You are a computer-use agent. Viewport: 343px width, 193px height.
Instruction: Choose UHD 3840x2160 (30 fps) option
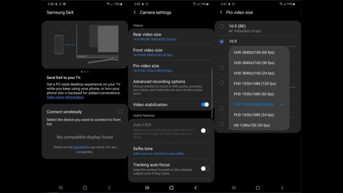[x=259, y=63]
